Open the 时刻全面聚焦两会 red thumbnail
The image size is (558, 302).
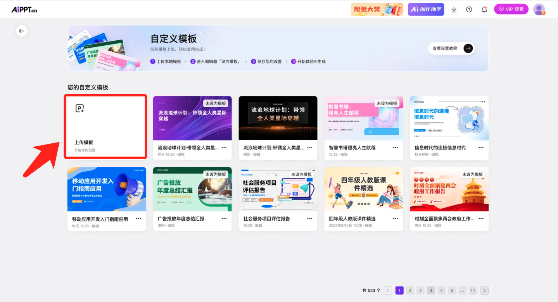[449, 189]
